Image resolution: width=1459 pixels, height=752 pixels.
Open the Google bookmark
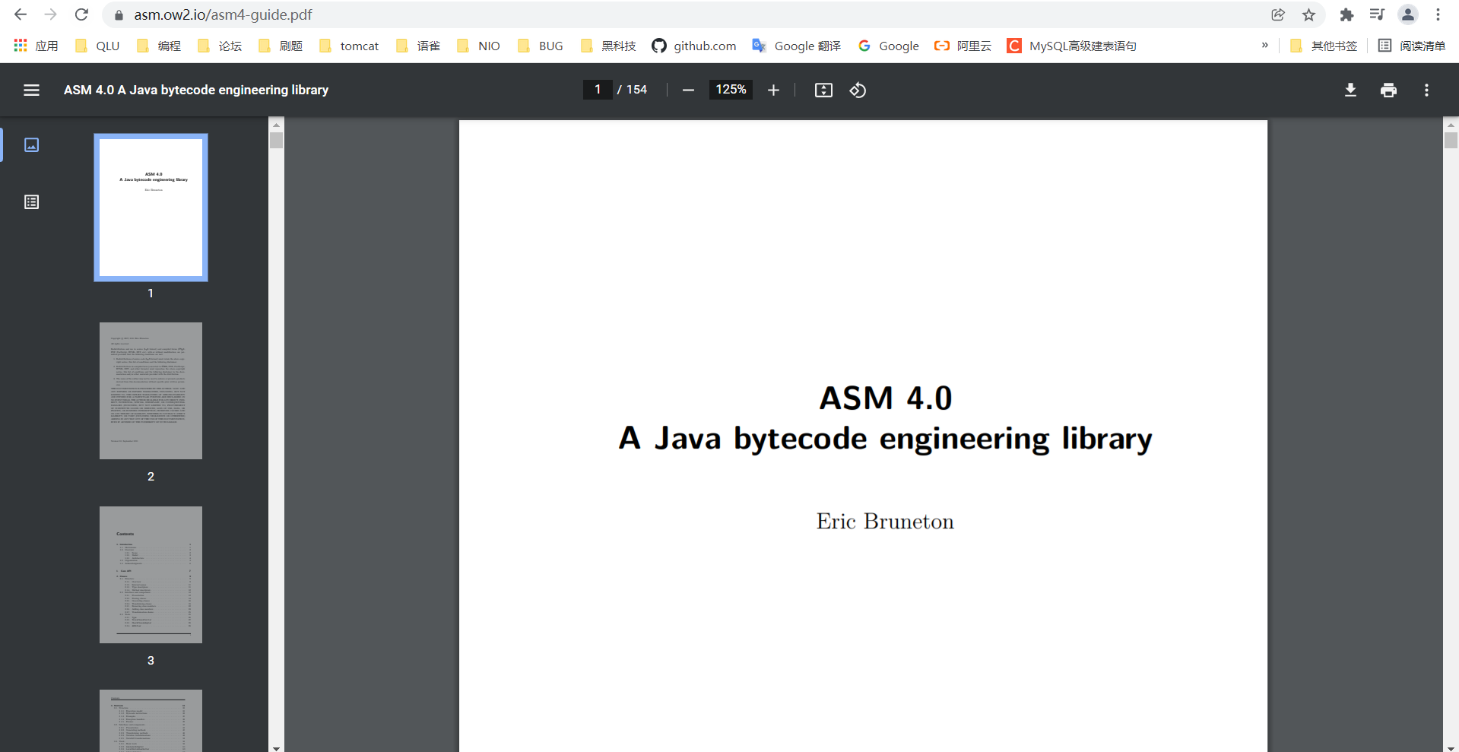pyautogui.click(x=889, y=46)
